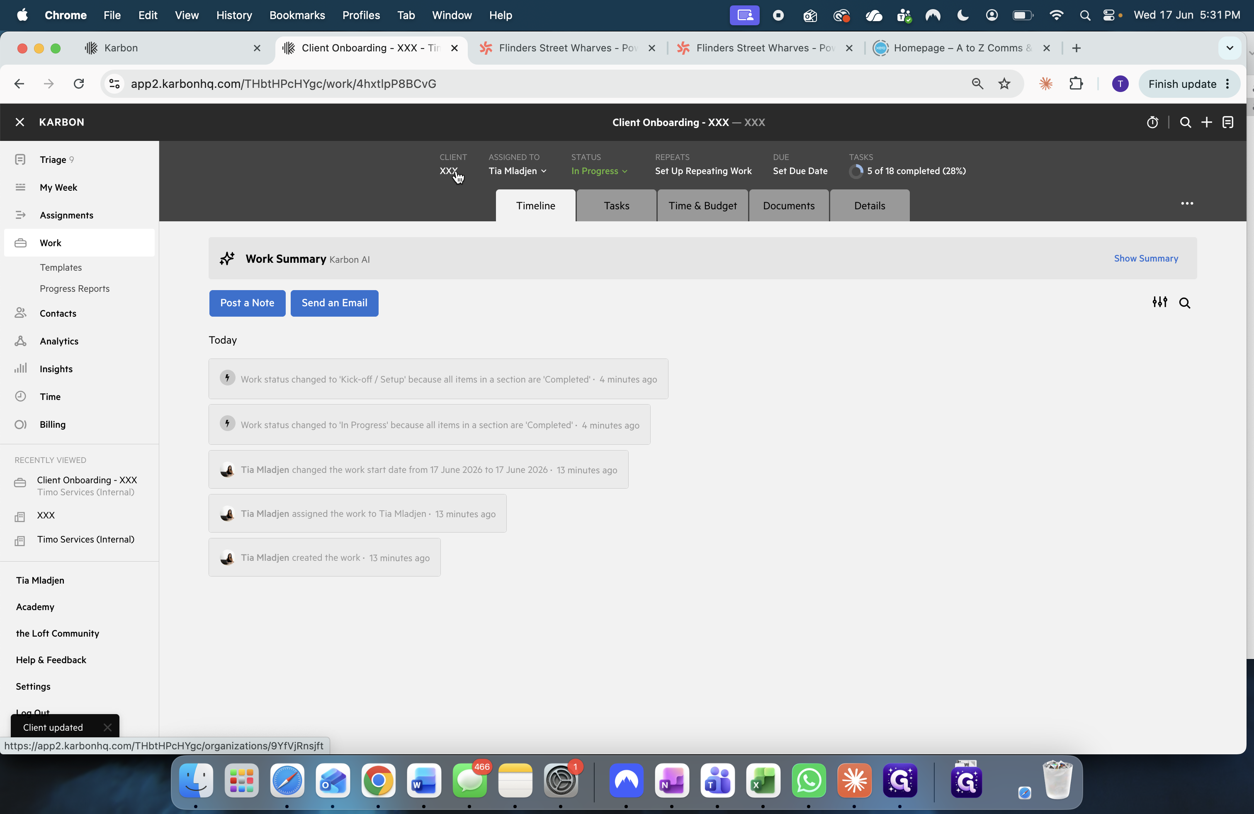Click the Triage sidebar icon
The width and height of the screenshot is (1254, 814).
click(x=21, y=159)
